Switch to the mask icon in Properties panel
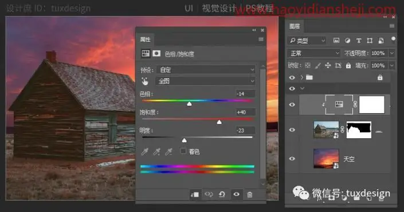 point(156,54)
